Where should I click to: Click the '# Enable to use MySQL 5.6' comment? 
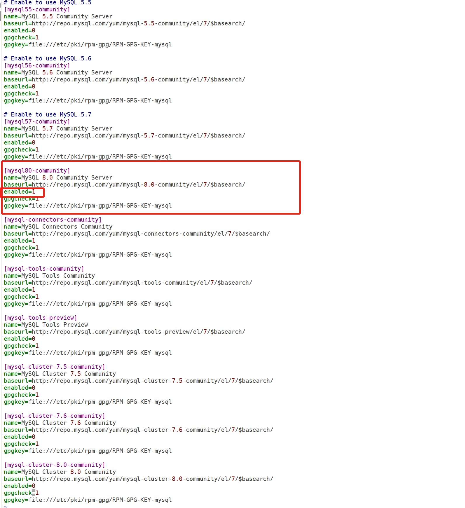[48, 58]
